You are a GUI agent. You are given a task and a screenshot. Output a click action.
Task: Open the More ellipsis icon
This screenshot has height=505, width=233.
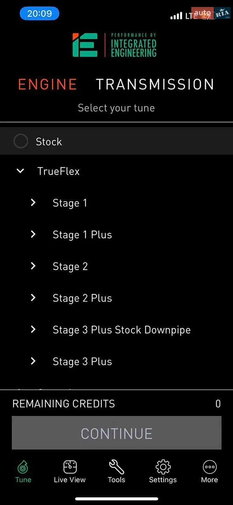click(x=210, y=467)
